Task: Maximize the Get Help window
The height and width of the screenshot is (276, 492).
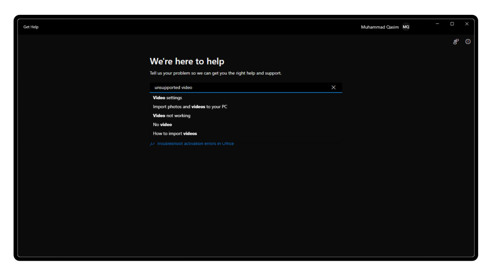Action: tap(452, 24)
